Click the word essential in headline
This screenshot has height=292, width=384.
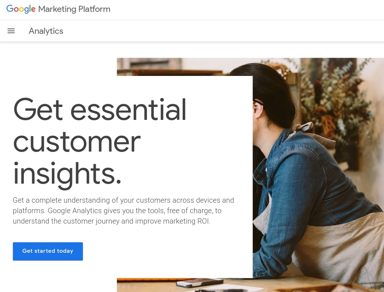(128, 109)
